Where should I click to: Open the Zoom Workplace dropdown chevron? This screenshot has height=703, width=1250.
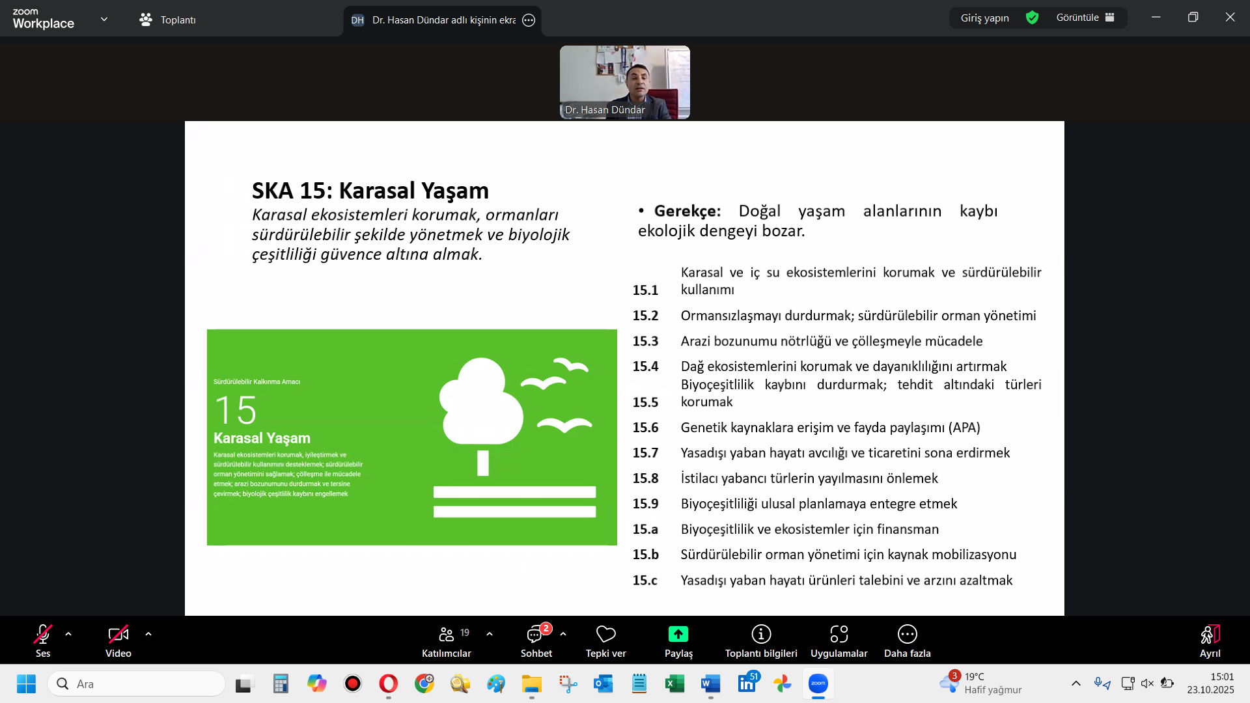pos(104,19)
